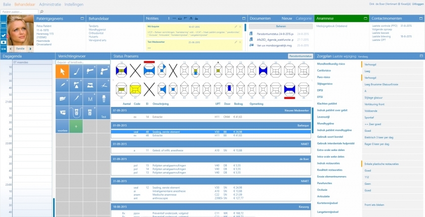
Task: Click next arrow beside Familie
Action: click(x=29, y=48)
